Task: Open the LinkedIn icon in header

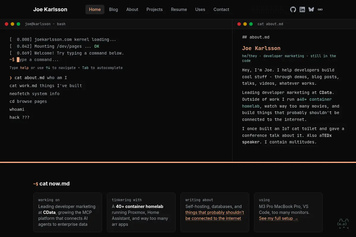Action: tap(302, 9)
